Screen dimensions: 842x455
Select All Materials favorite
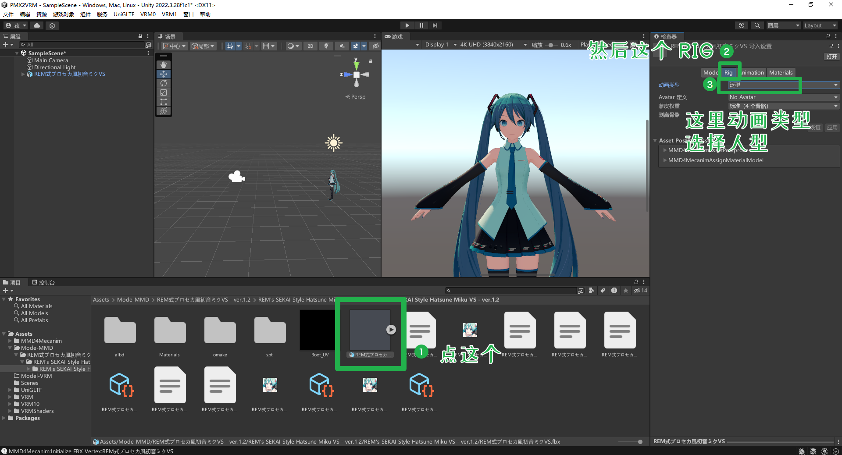coord(36,306)
